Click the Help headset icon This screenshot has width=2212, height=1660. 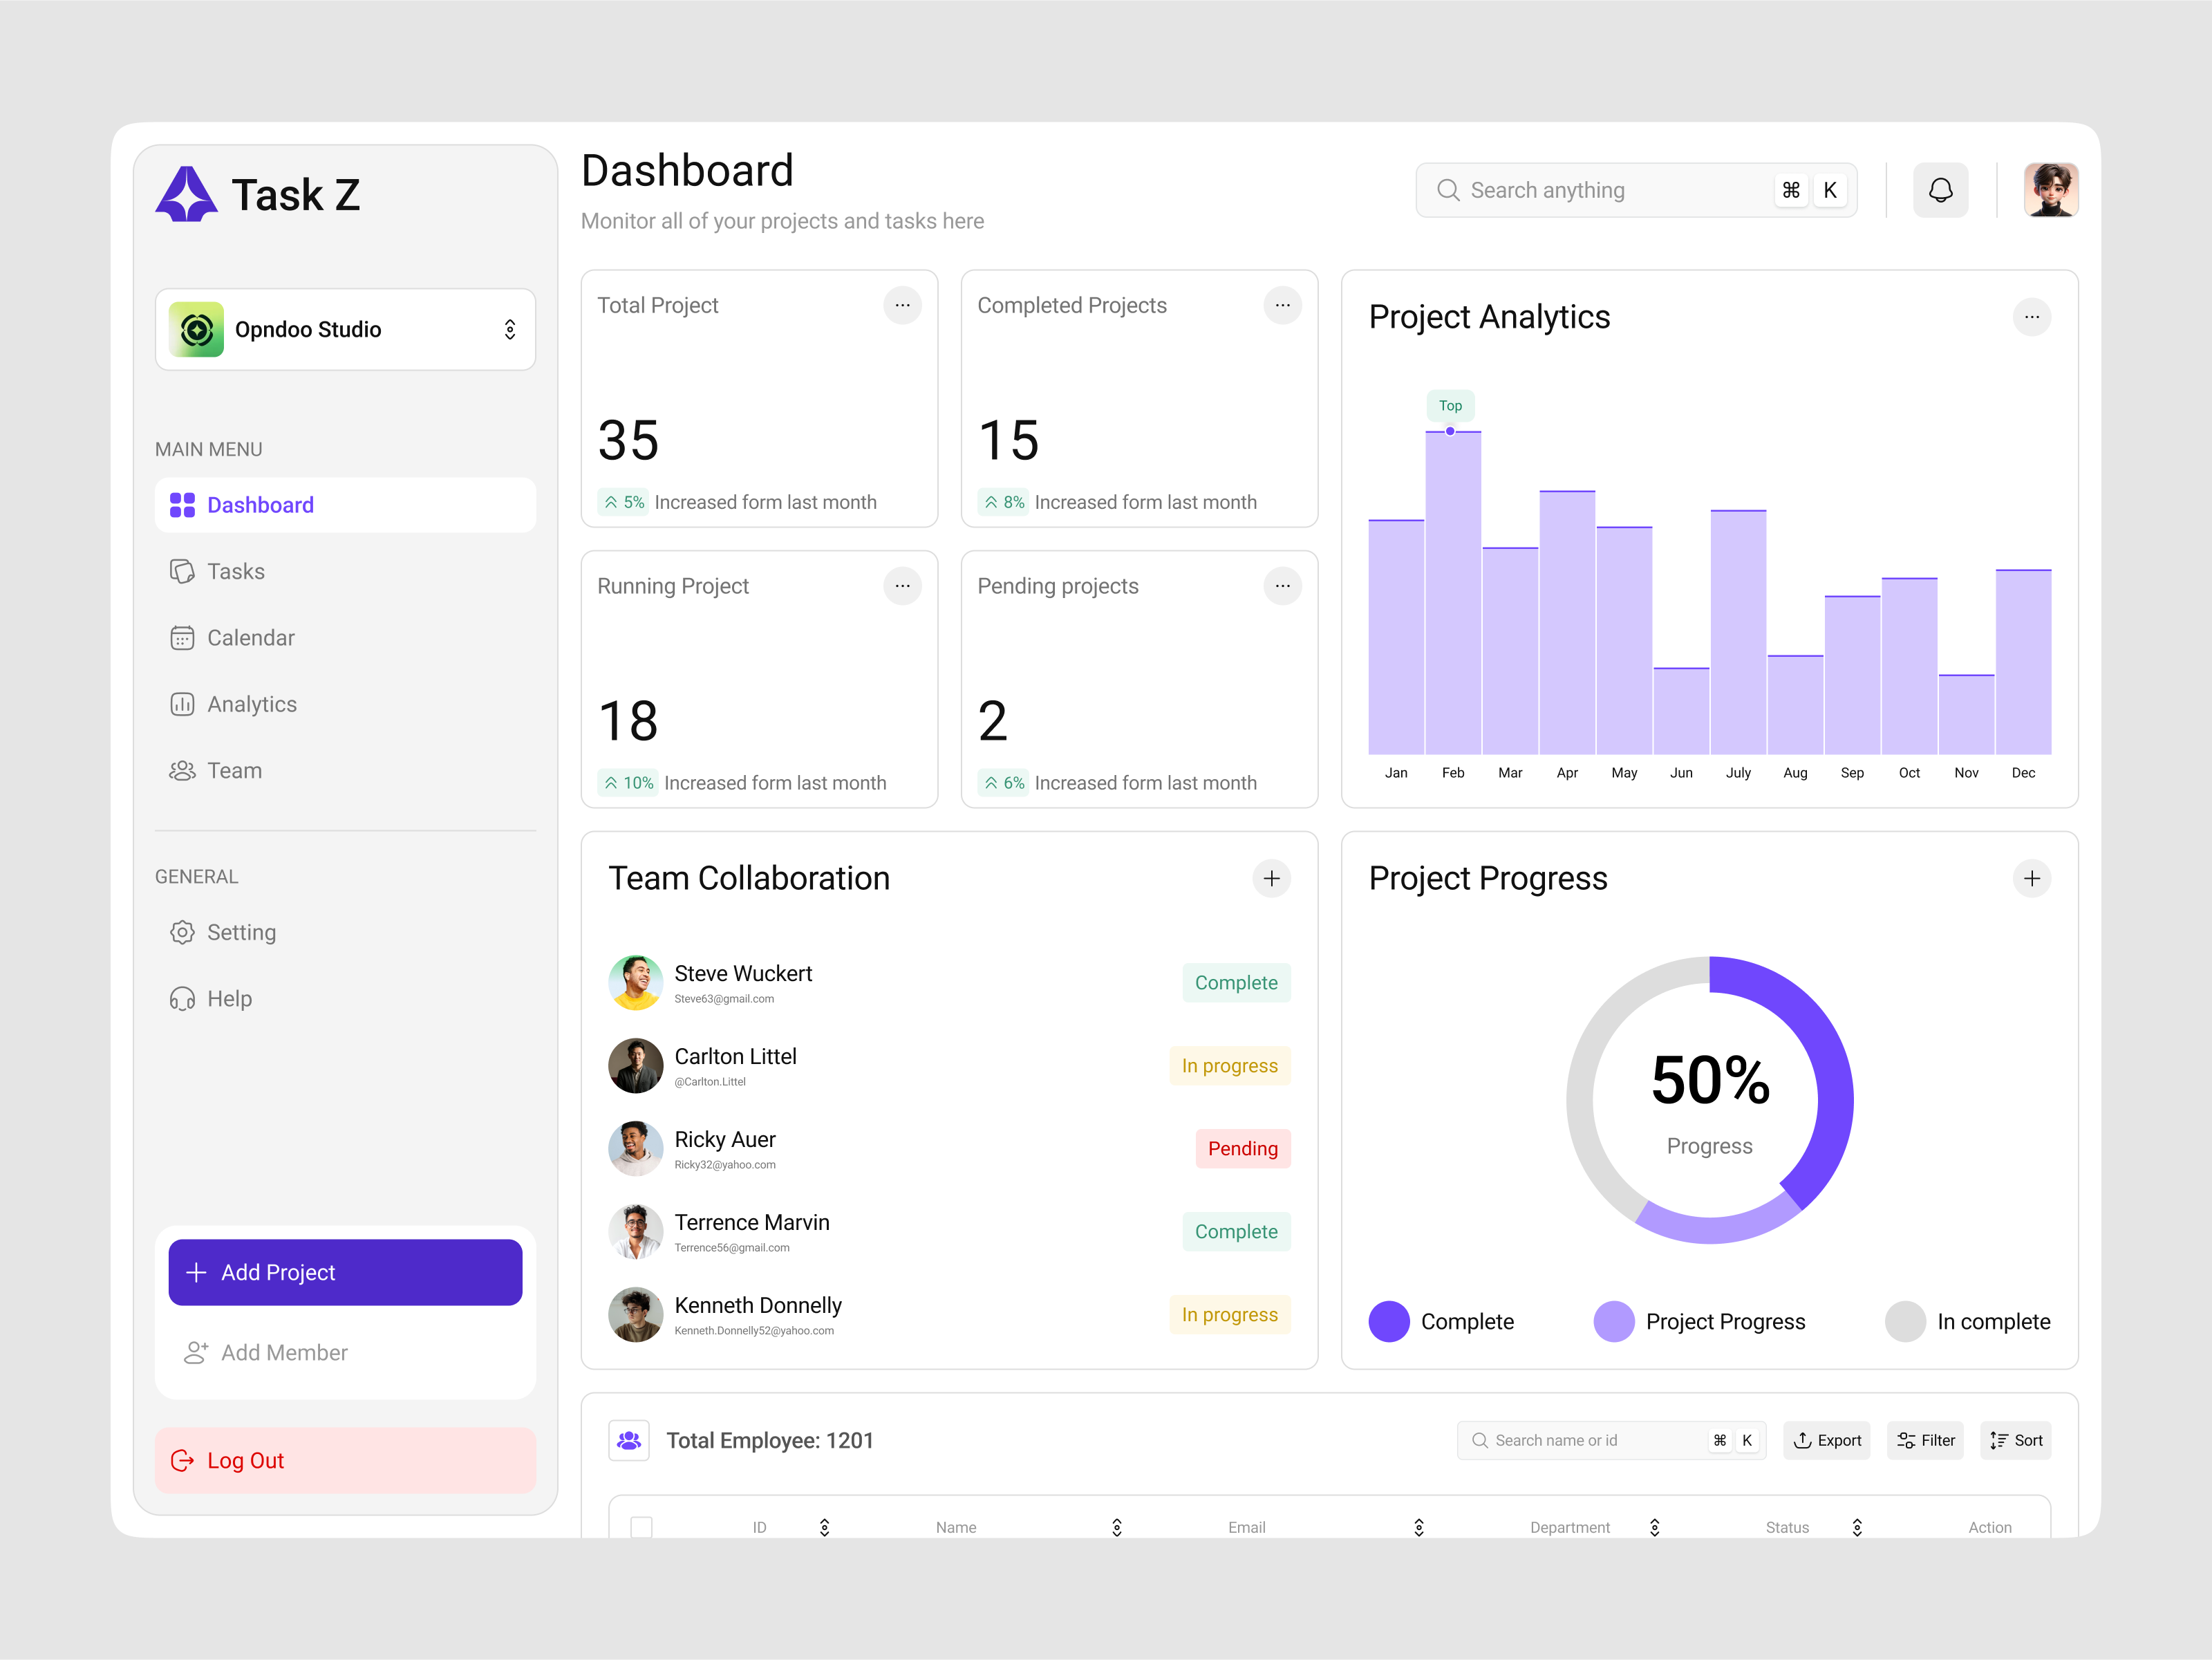(183, 998)
